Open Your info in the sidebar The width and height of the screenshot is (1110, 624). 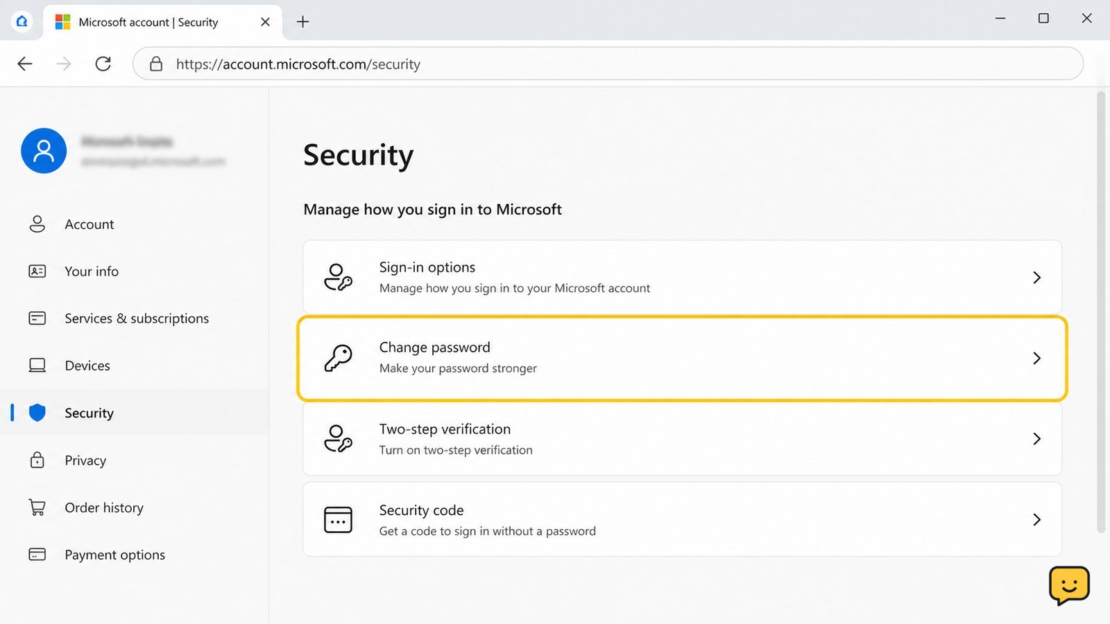[x=135, y=271]
